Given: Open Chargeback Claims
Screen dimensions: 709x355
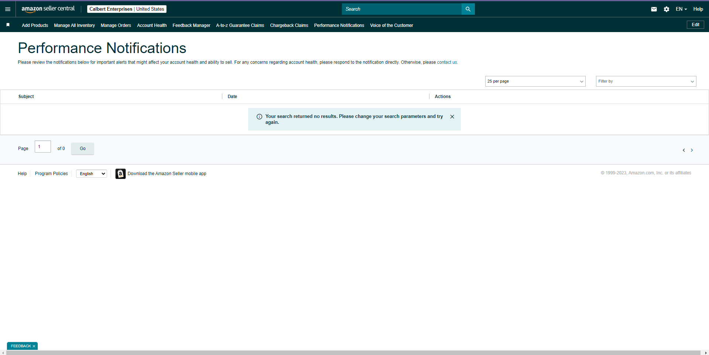Looking at the screenshot, I should point(289,25).
